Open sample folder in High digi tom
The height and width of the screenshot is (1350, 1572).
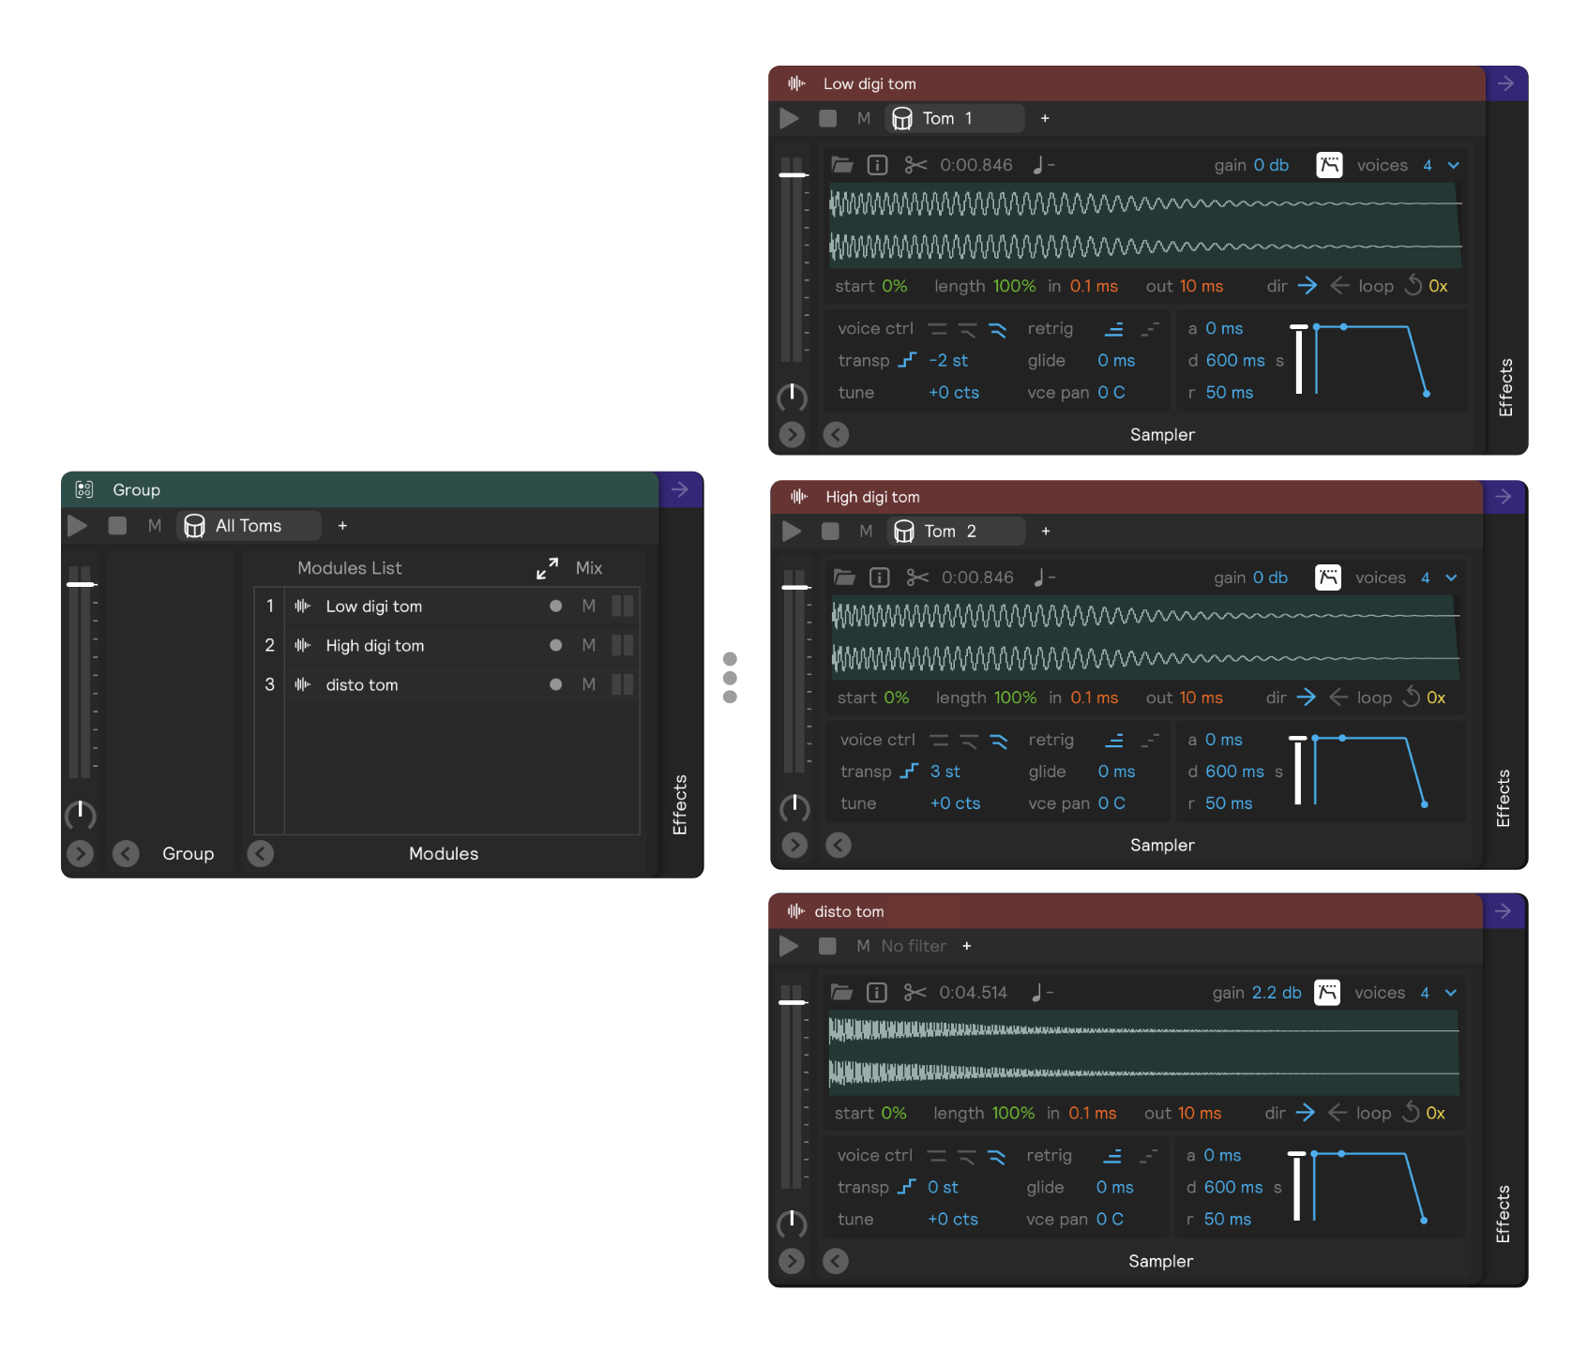click(x=844, y=577)
